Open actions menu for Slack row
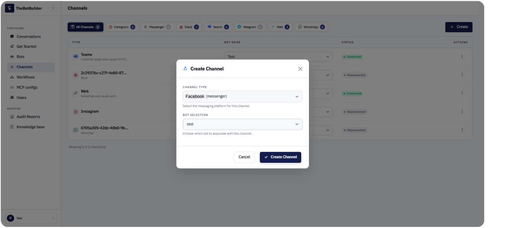The height and width of the screenshot is (228, 508). tap(462, 75)
